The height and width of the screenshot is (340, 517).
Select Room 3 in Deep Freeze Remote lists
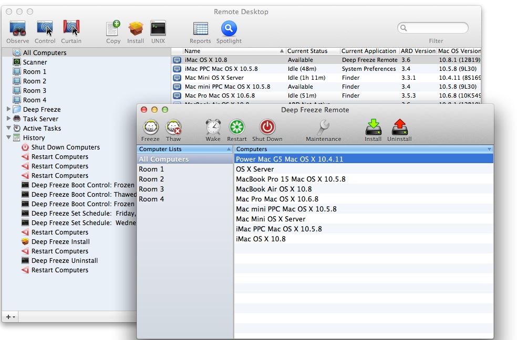(185, 189)
